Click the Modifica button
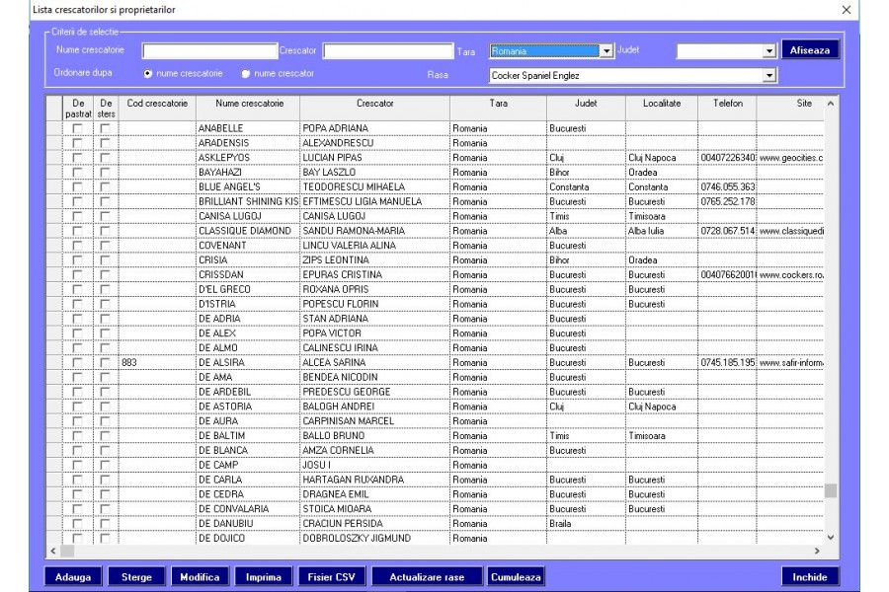889x592 pixels. (201, 576)
